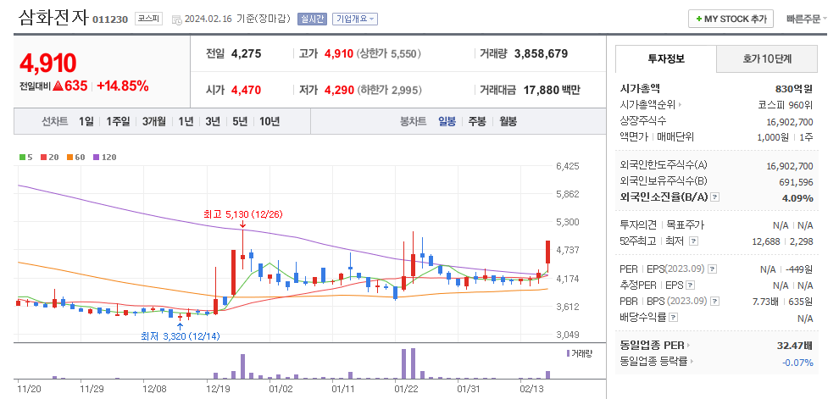The width and height of the screenshot is (839, 399).
Task: Click the arrow icon after 동일업종 PER
Action: click(x=689, y=346)
